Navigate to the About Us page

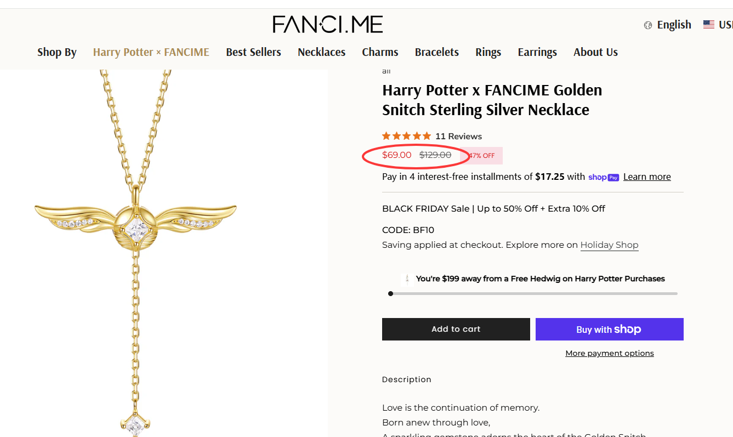point(595,52)
